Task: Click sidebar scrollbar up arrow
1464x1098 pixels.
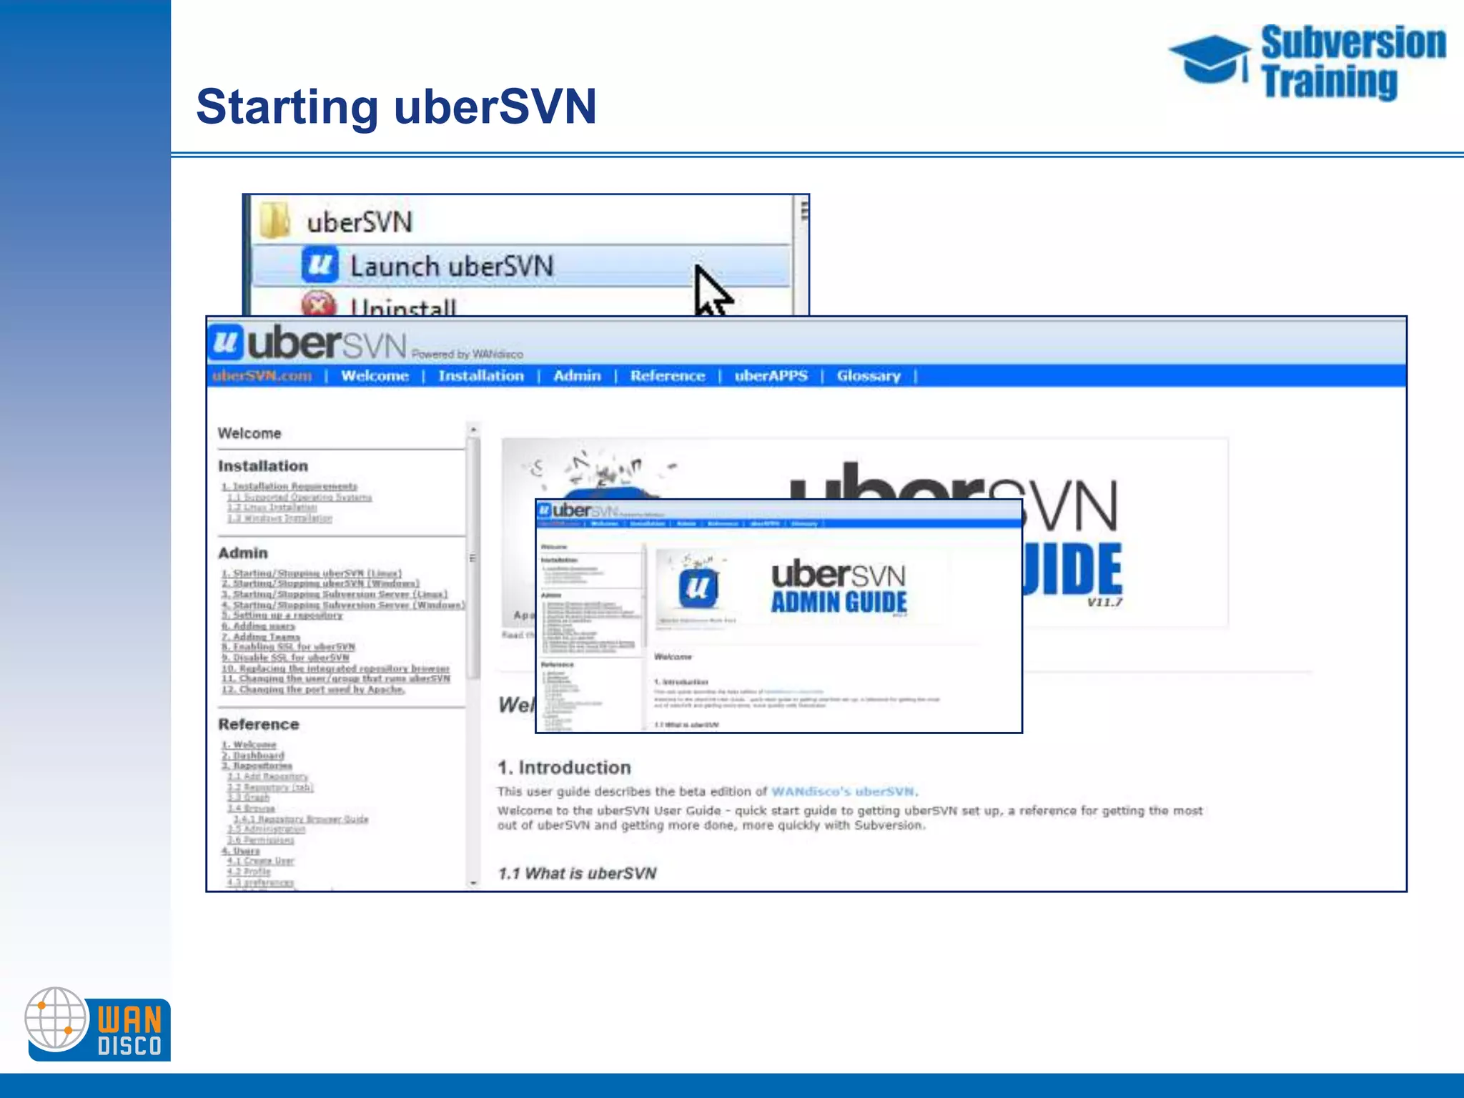Action: click(x=473, y=429)
